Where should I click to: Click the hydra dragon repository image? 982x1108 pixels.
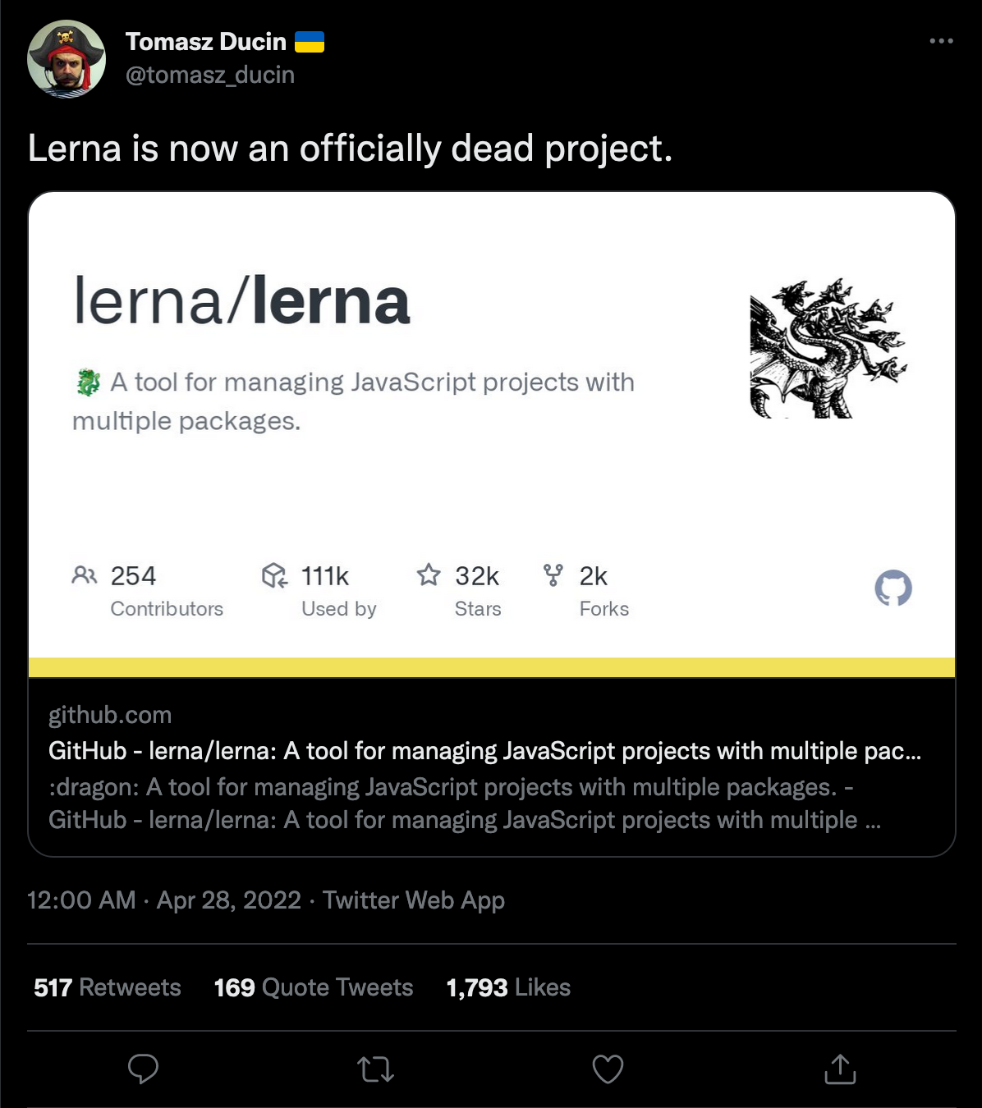point(828,348)
